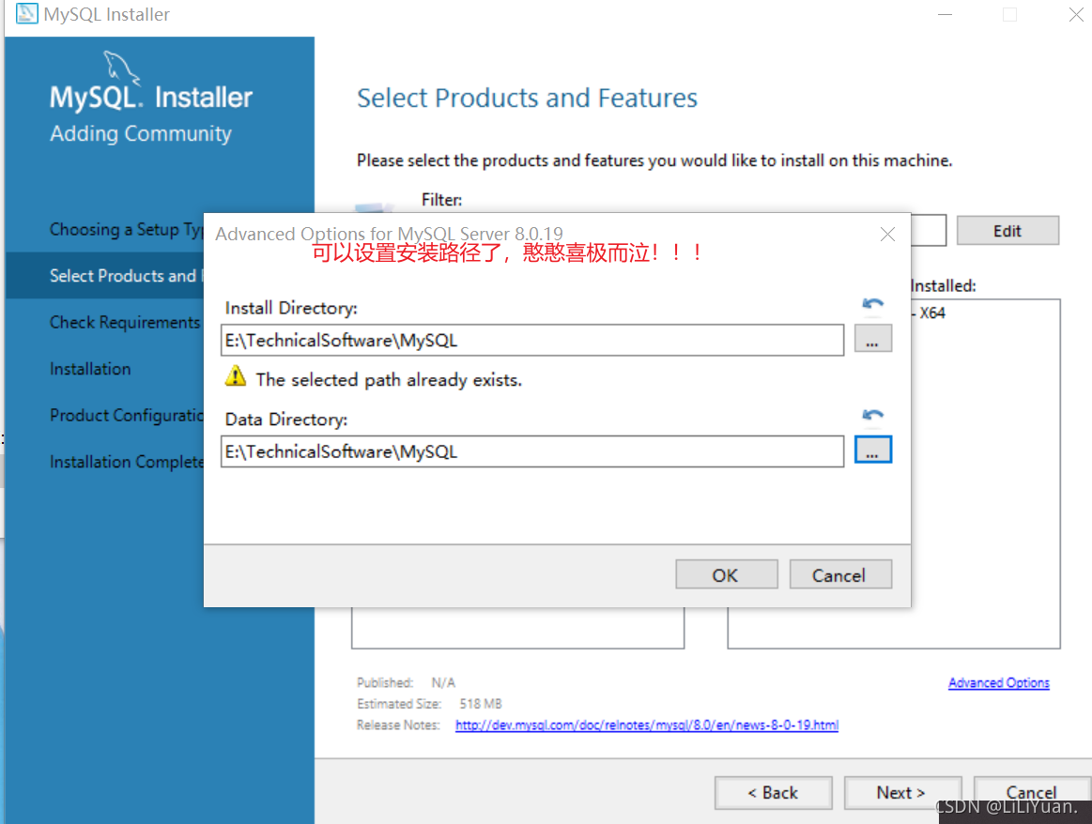Close the MySQL Installer window

point(1076,15)
